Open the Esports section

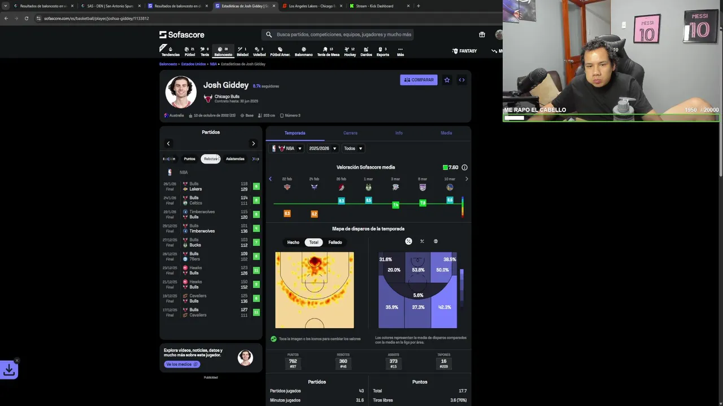tap(382, 51)
